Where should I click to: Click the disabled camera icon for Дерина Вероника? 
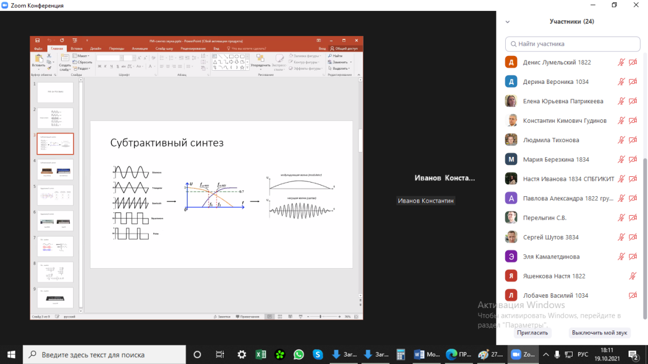(633, 82)
